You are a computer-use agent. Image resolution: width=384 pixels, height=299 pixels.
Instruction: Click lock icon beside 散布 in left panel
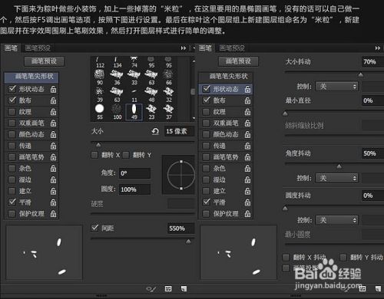pos(53,100)
